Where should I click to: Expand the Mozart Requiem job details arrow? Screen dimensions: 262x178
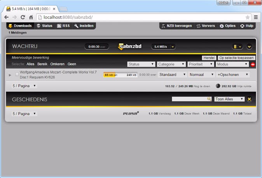pos(10,75)
